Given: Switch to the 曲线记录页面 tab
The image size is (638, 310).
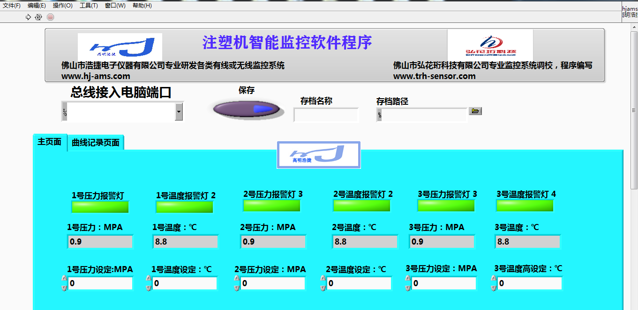Looking at the screenshot, I should pos(96,143).
